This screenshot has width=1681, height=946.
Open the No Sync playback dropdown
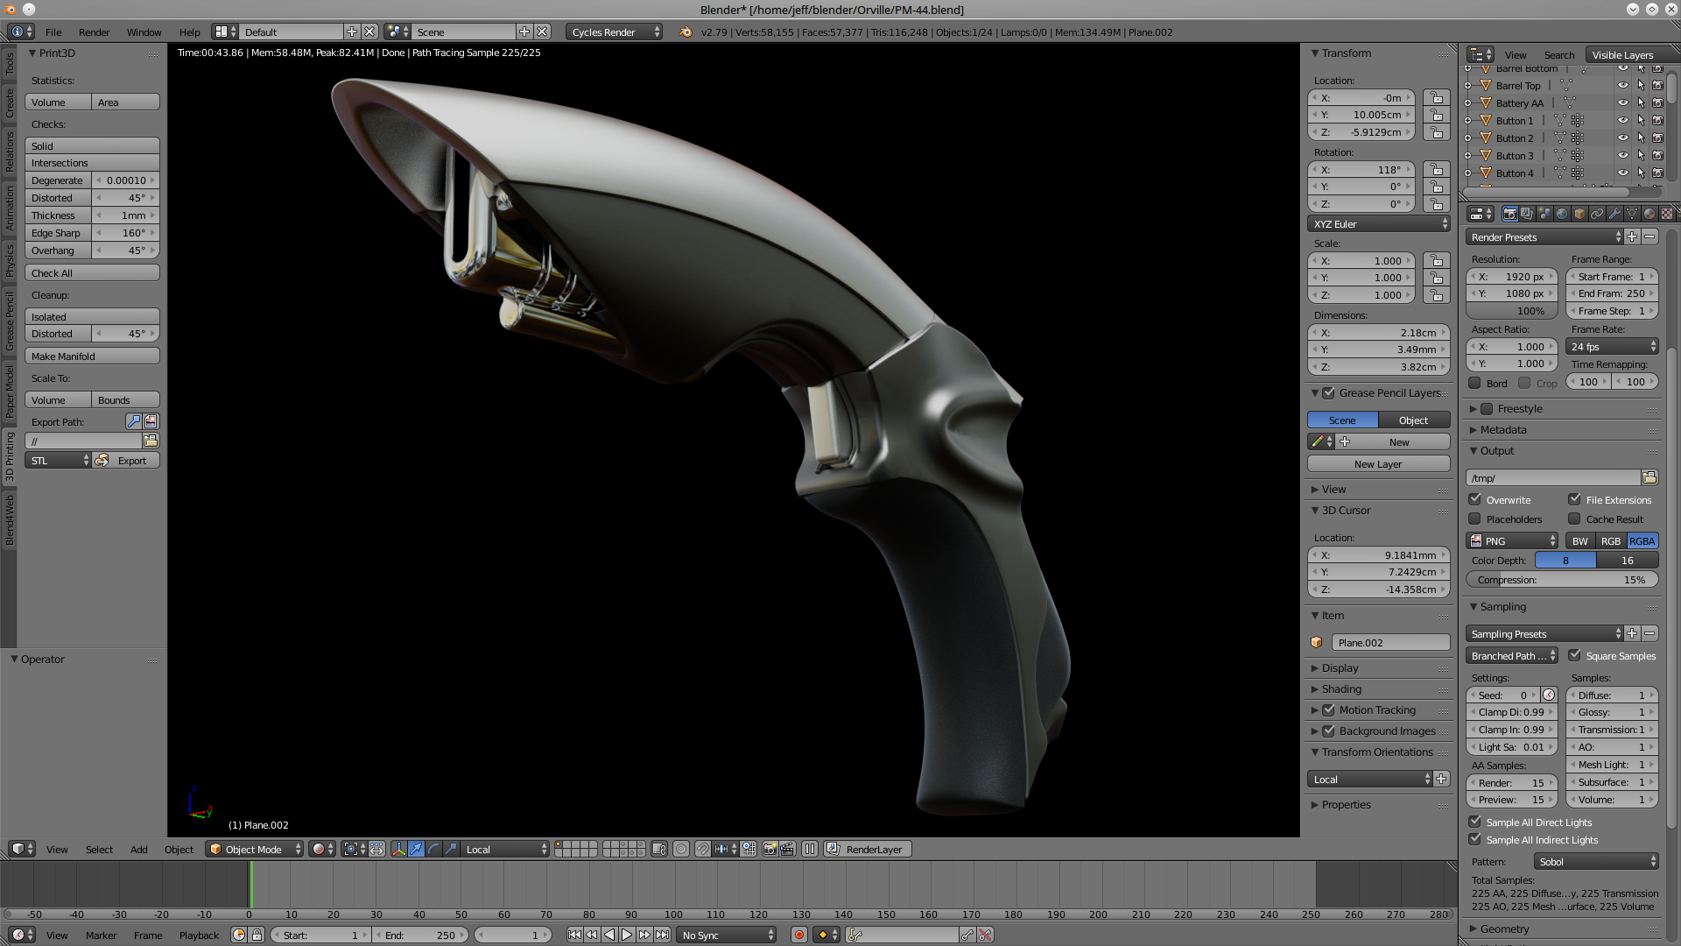pyautogui.click(x=727, y=935)
